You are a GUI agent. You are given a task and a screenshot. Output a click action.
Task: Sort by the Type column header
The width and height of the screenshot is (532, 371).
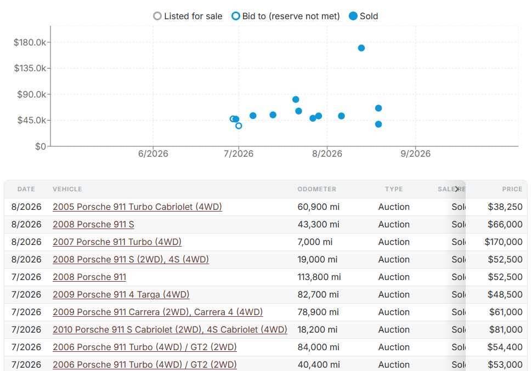[x=394, y=189]
